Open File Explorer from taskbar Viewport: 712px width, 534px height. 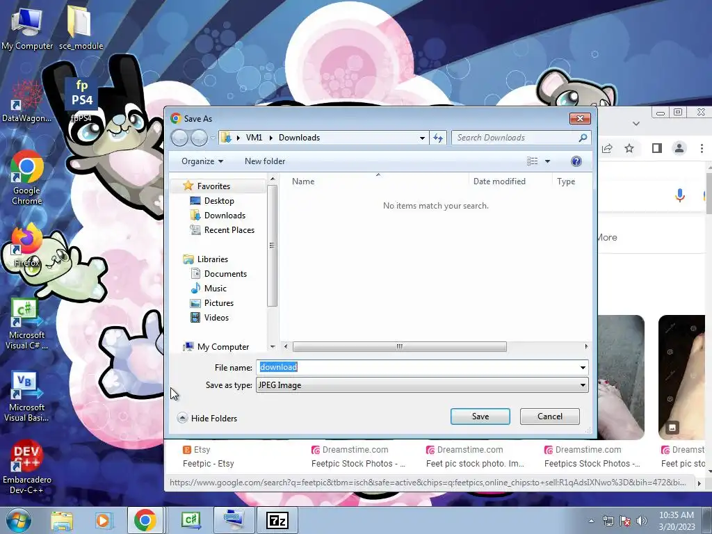click(62, 520)
